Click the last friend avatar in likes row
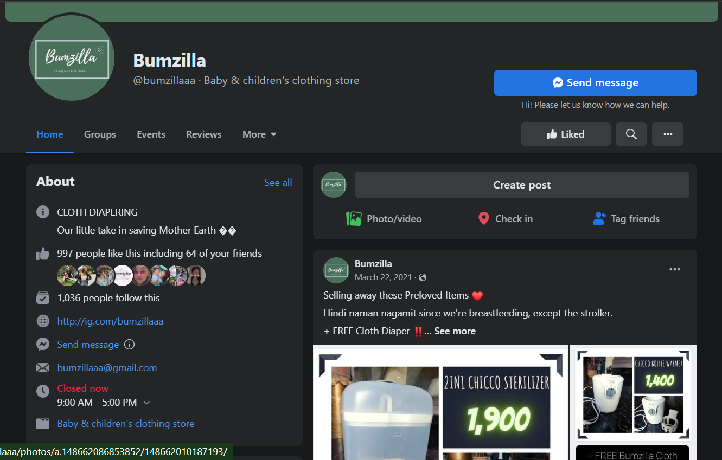722x460 pixels. [196, 275]
